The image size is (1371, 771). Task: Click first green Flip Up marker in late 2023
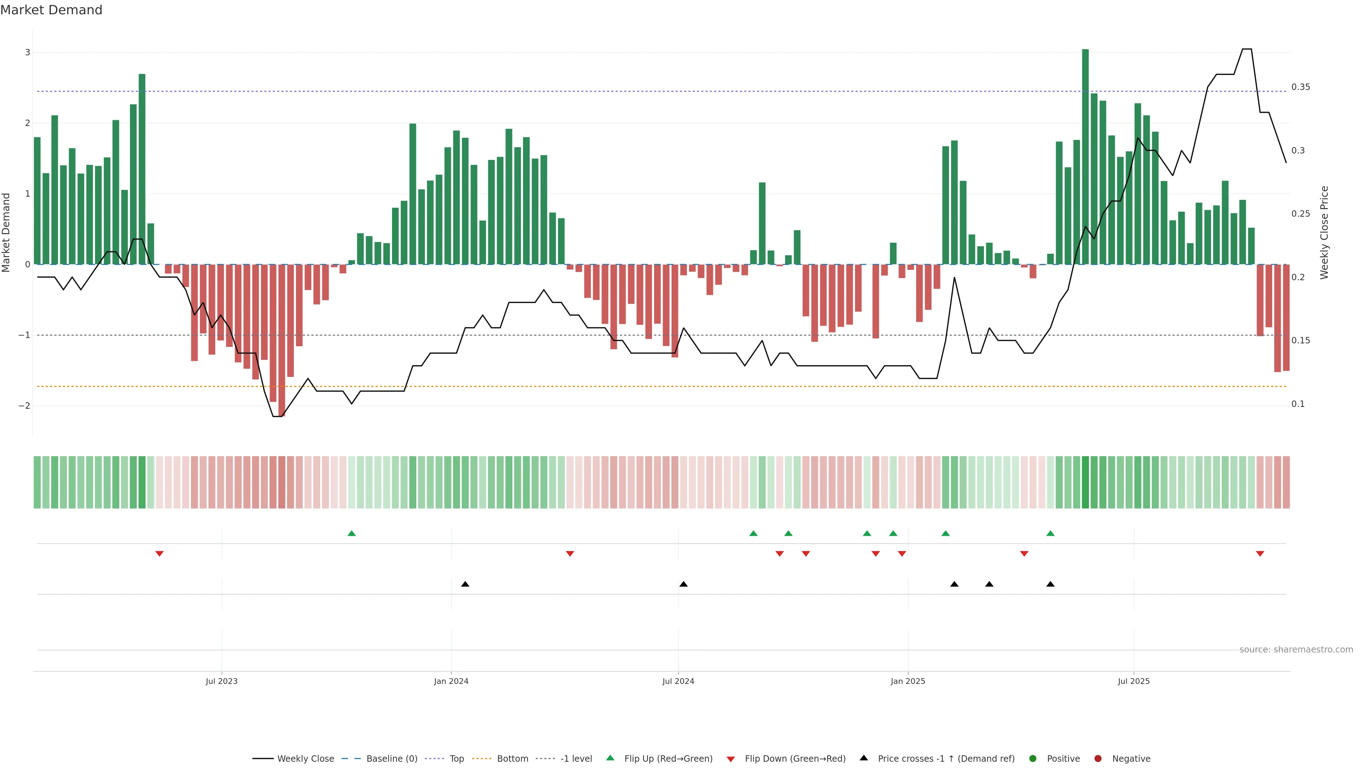click(351, 534)
